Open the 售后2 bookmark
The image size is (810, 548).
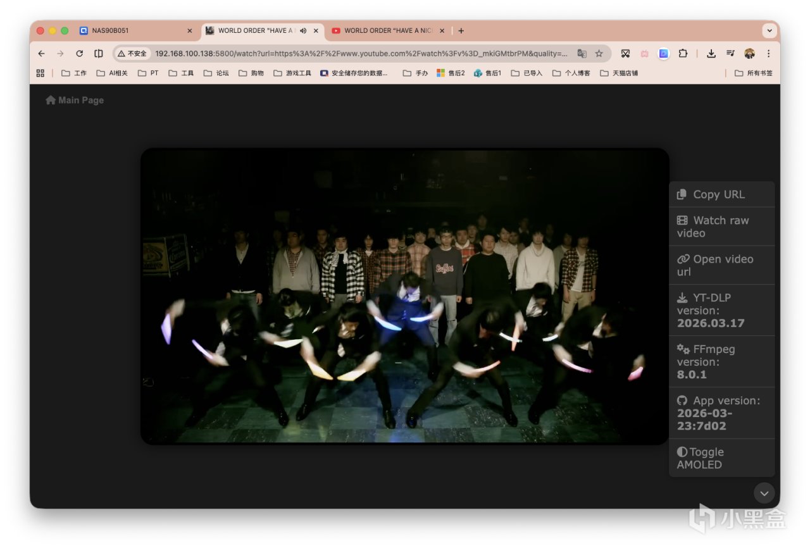tap(451, 73)
